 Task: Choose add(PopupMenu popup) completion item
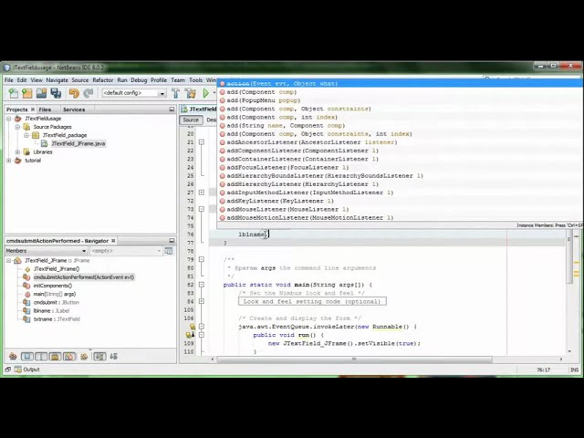click(x=400, y=100)
